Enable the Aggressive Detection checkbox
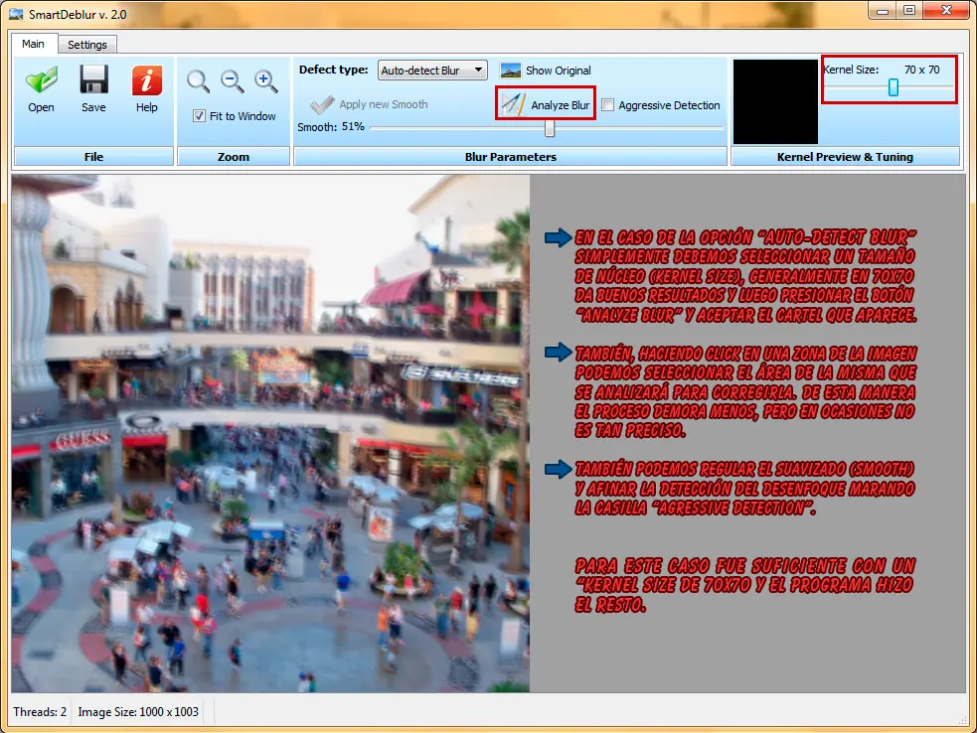977x733 pixels. pos(608,105)
